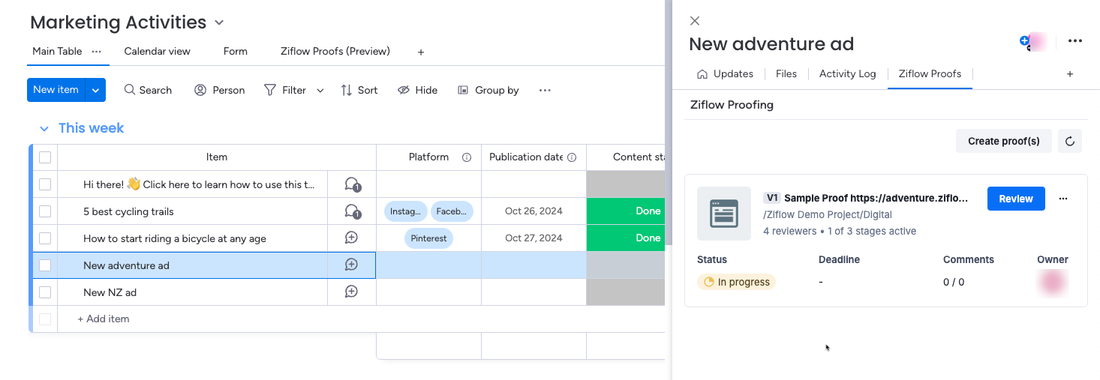The height and width of the screenshot is (380, 1100).
Task: Open the proof card three-dot menu
Action: 1062,199
